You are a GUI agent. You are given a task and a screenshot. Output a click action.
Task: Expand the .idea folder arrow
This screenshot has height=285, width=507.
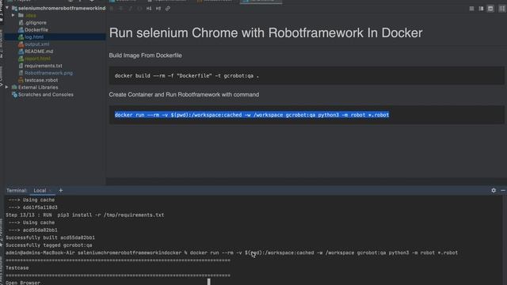click(x=13, y=15)
